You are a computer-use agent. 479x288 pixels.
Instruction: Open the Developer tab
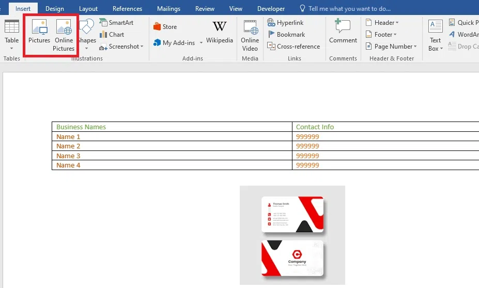click(x=271, y=9)
